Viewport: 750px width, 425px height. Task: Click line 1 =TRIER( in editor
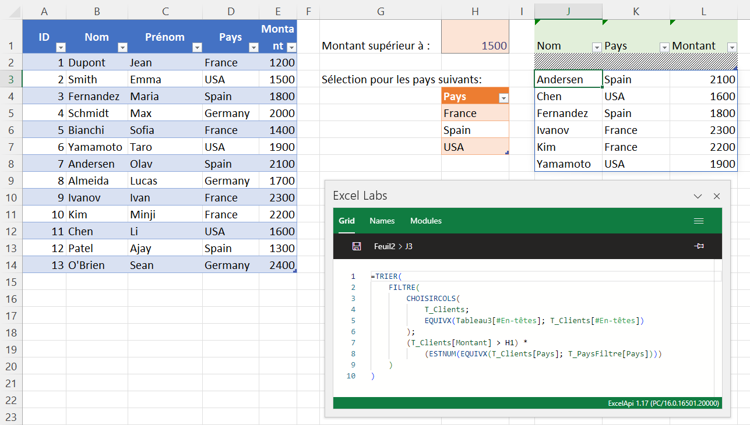click(x=386, y=276)
